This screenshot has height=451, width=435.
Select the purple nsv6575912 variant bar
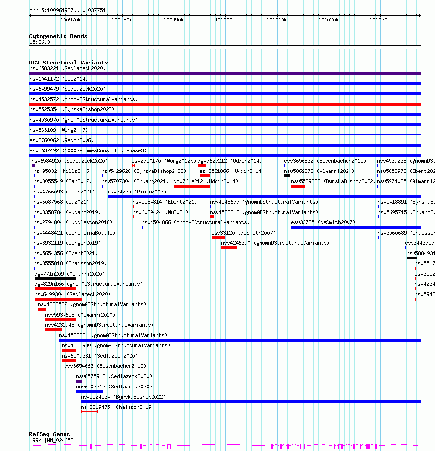[79, 381]
